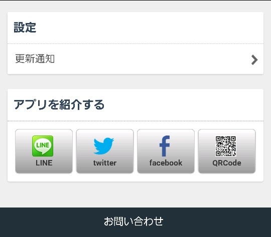
Task: Tap the 更新通知 text label
Action: [35, 58]
